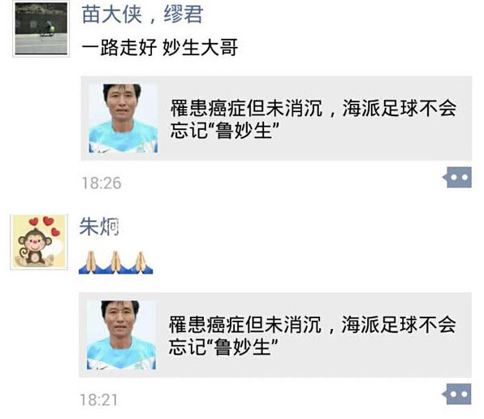The width and height of the screenshot is (484, 419).
Task: View the article portrait thumbnail in the 18:26 post
Action: [x=123, y=119]
